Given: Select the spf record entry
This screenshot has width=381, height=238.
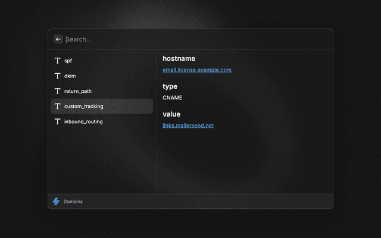Looking at the screenshot, I should (x=101, y=61).
